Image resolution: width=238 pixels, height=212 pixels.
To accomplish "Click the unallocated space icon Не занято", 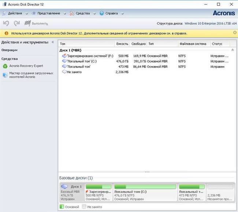I will pyautogui.click(x=64, y=72).
